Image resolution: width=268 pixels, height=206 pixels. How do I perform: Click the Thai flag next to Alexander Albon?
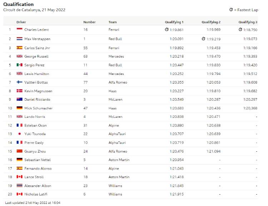(x=20, y=186)
